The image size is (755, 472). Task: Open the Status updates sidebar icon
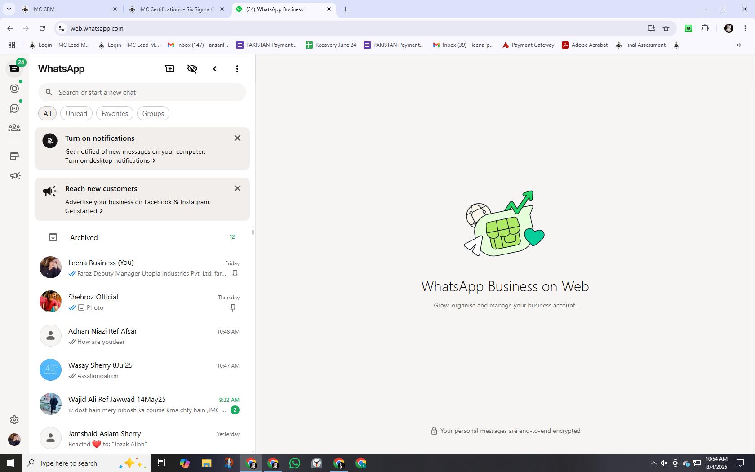(x=14, y=89)
